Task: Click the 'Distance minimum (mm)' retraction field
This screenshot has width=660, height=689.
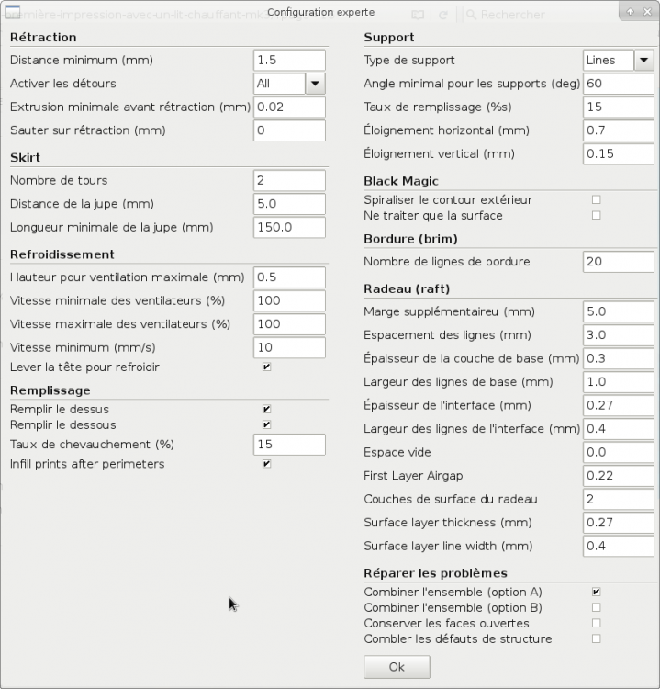Action: click(x=289, y=61)
